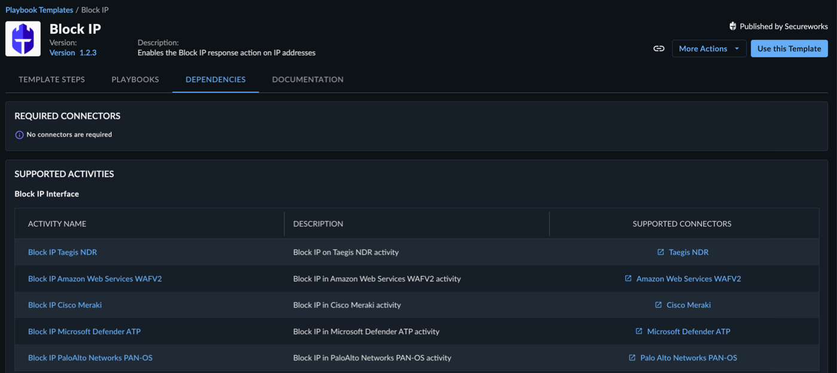The height and width of the screenshot is (373, 837).
Task: Click 'Block IP in Cisco Meraki activity' text
Action: [x=347, y=305]
